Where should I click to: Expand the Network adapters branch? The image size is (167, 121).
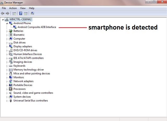coord(7,82)
